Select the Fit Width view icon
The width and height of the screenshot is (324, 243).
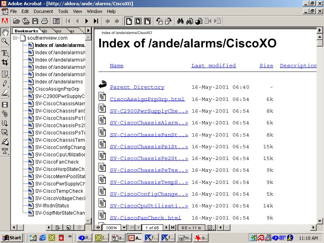point(147,21)
